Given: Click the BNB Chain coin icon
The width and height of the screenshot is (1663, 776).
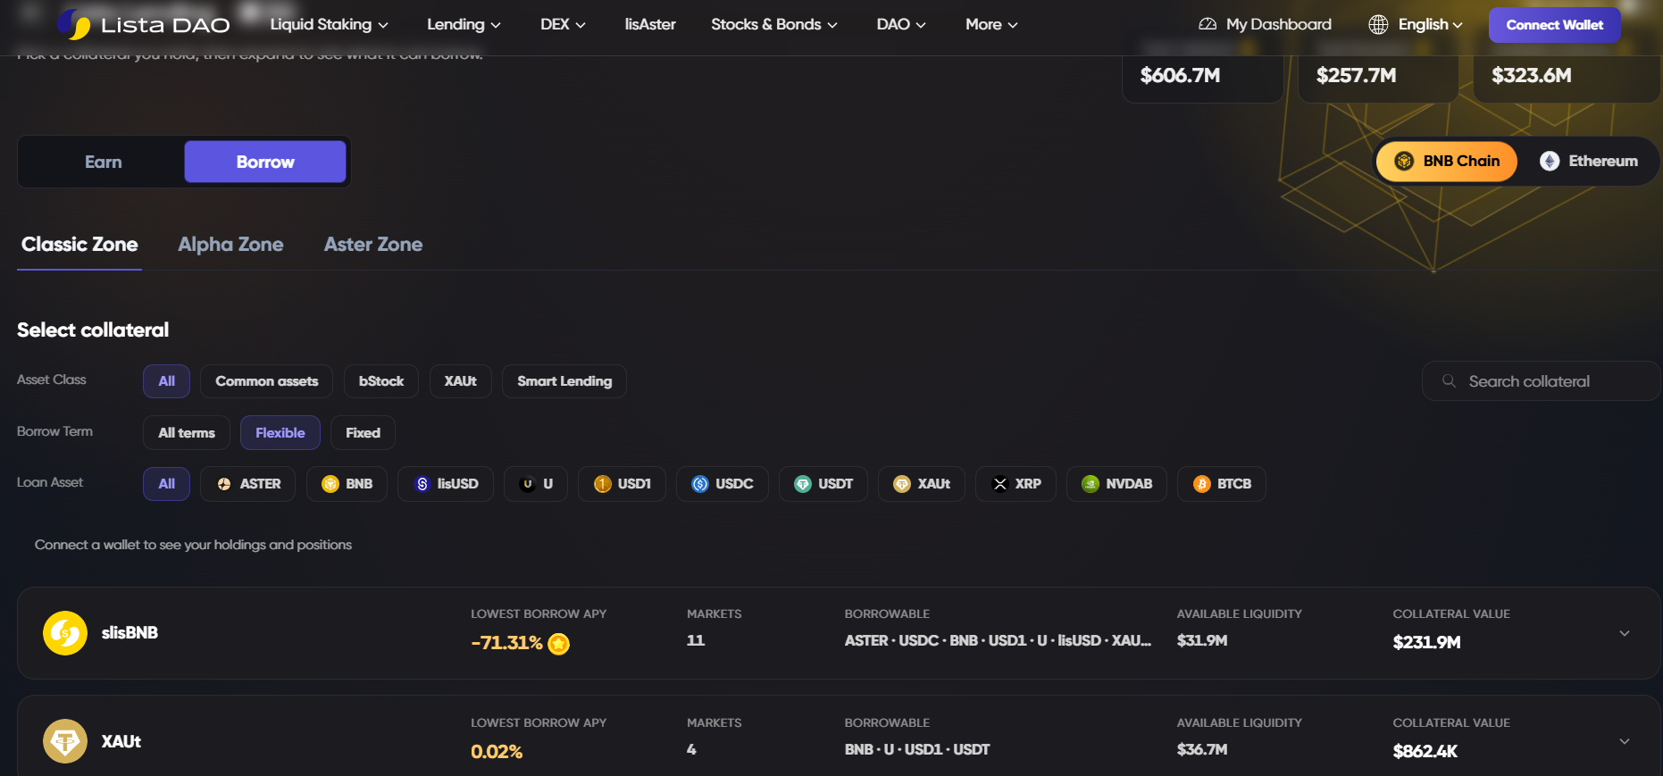Looking at the screenshot, I should tap(1404, 161).
